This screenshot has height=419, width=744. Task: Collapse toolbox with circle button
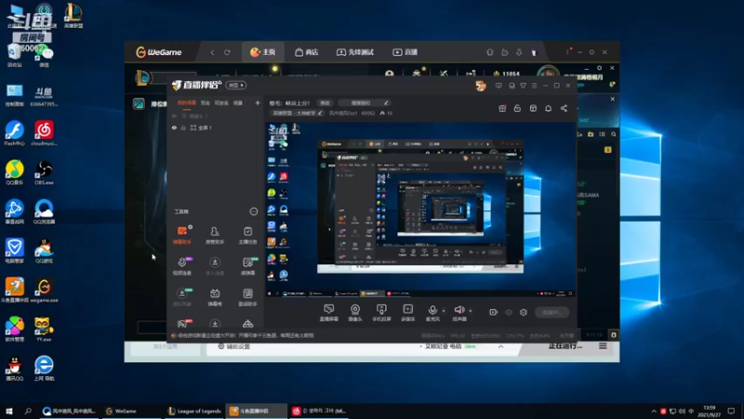253,211
